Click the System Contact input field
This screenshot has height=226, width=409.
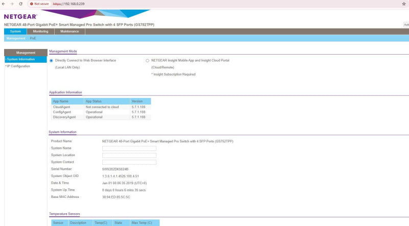[129, 162]
